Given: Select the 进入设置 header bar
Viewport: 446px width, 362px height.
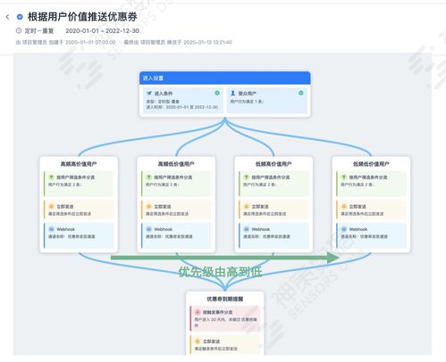Looking at the screenshot, I should pyautogui.click(x=225, y=78).
